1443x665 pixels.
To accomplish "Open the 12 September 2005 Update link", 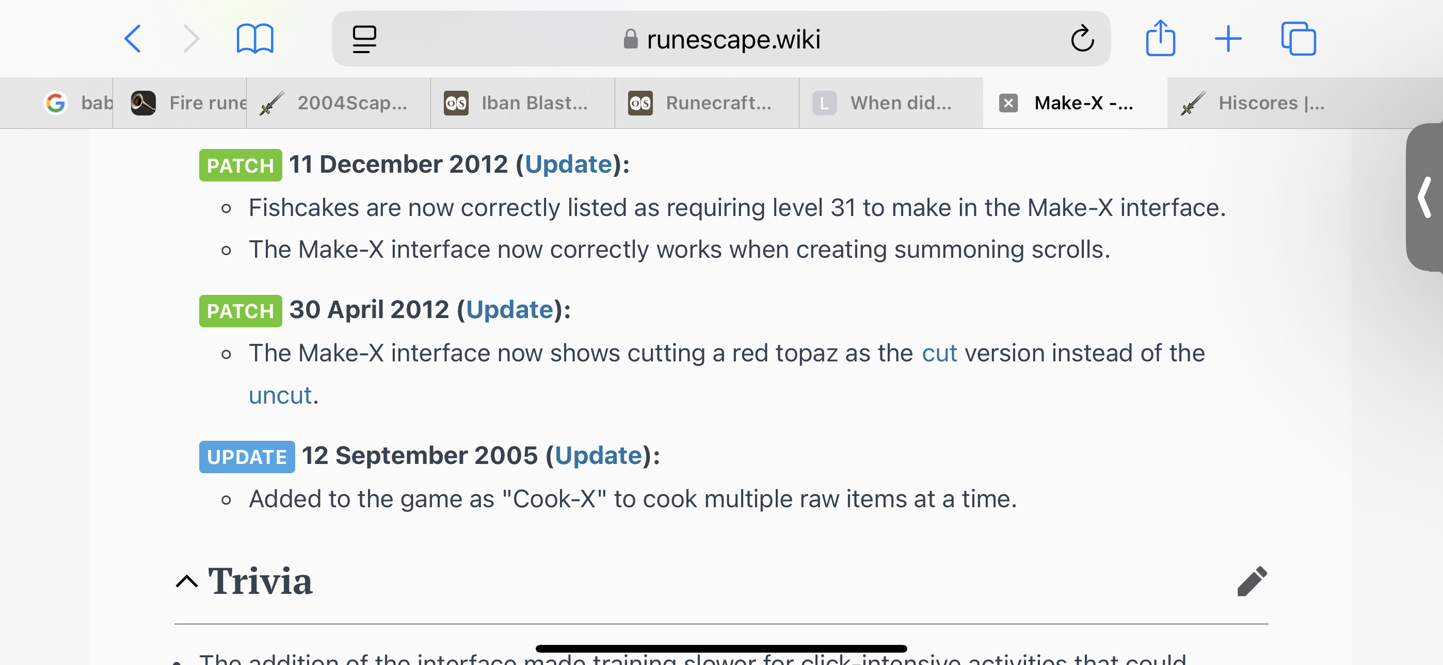I will (598, 455).
